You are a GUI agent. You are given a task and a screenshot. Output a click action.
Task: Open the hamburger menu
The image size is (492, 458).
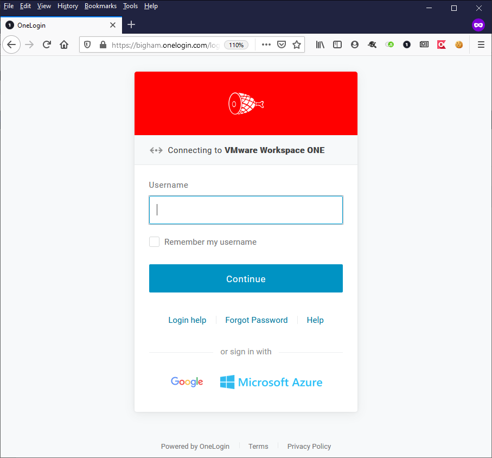(481, 44)
